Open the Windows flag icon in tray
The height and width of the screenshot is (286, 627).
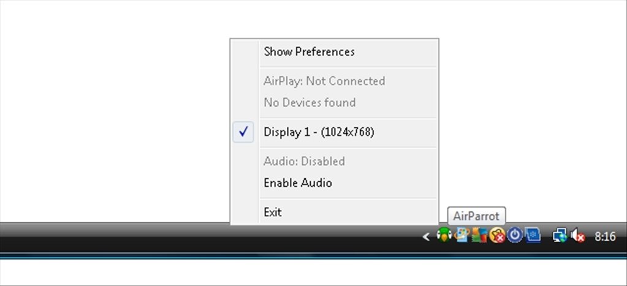click(462, 235)
